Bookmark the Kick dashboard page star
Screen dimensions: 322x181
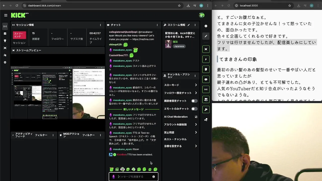coord(179,6)
